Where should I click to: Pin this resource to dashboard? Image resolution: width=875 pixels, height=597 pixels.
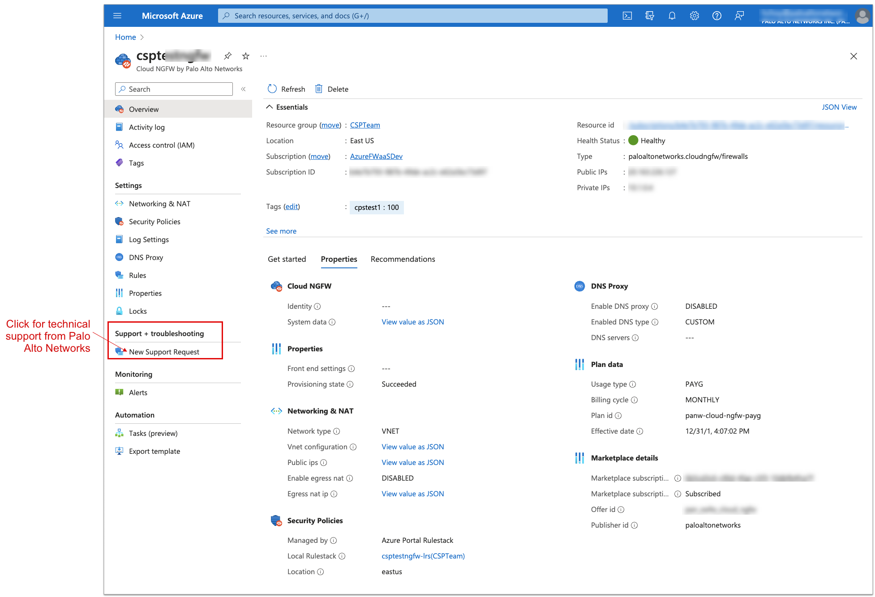[228, 56]
